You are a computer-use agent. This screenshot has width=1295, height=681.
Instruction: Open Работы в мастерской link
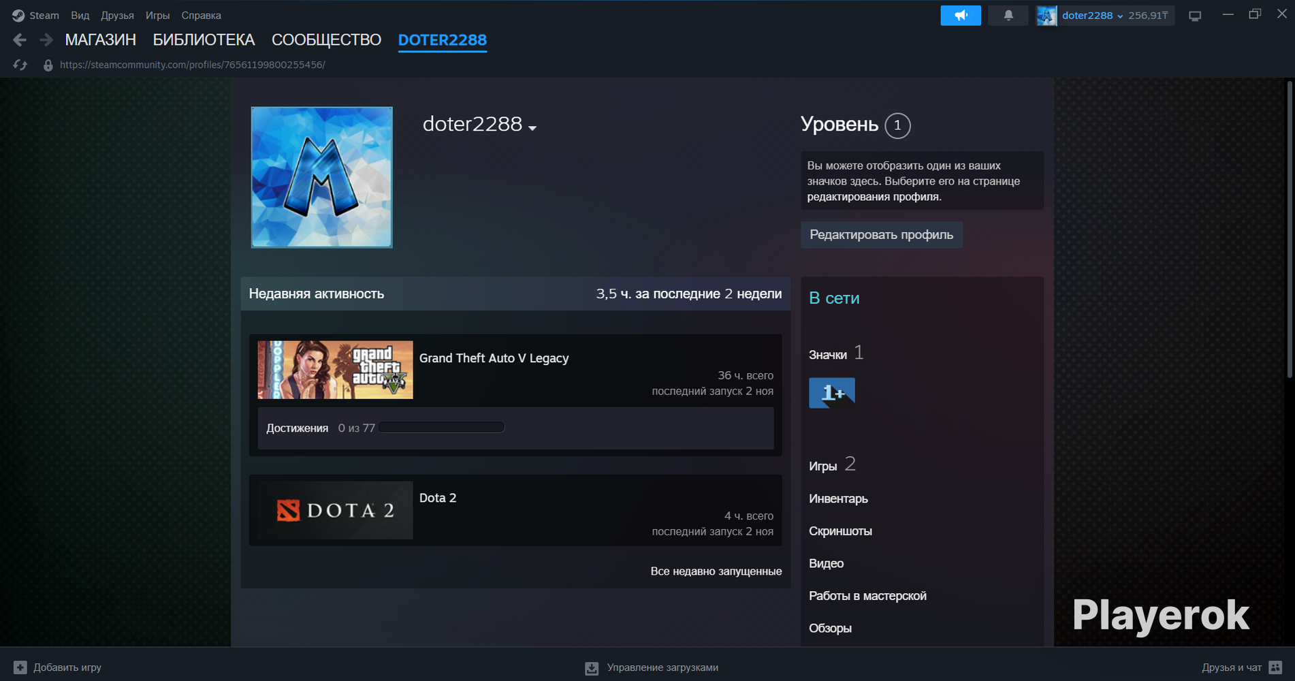tap(867, 596)
